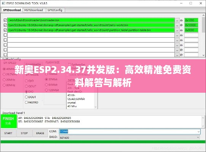Click the ERASE button

click(40, 133)
